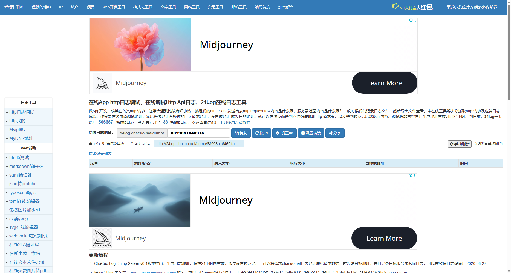
Task: Open 免费图片加水印 in the sidebar
Action: click(25, 210)
